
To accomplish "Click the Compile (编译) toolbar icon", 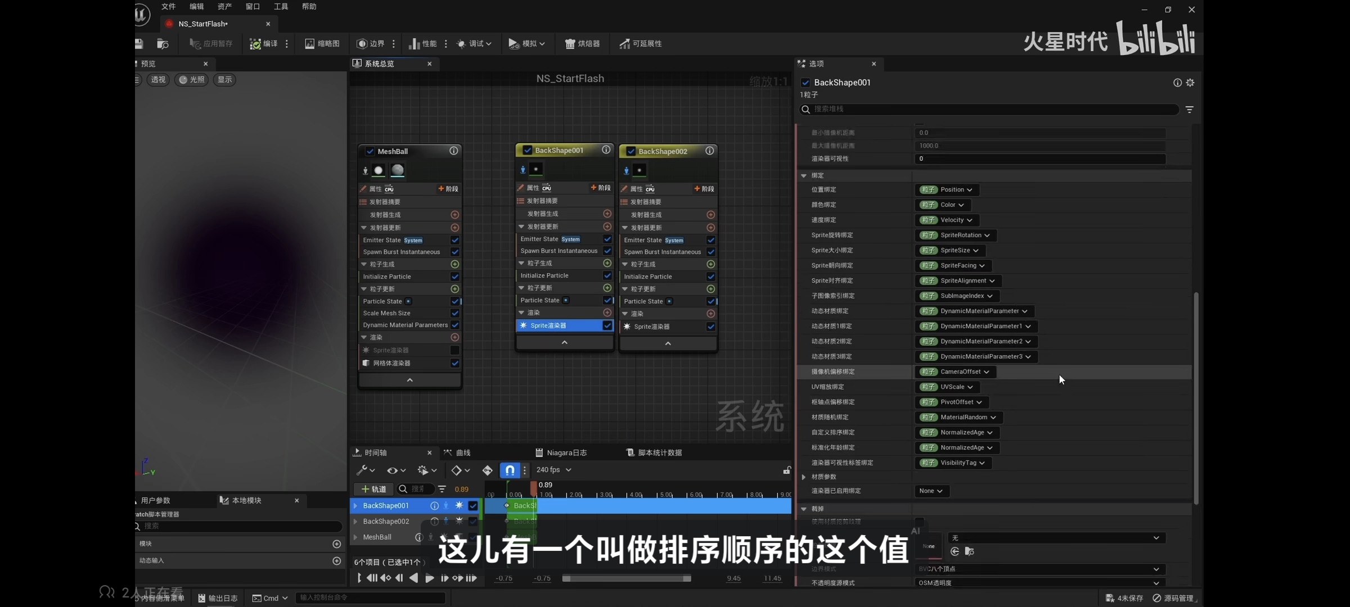I will click(255, 44).
